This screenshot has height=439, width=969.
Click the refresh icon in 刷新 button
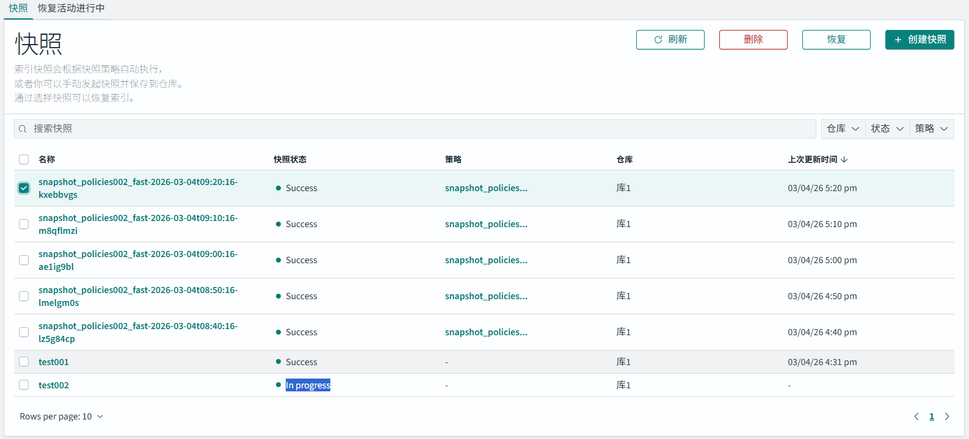(658, 40)
